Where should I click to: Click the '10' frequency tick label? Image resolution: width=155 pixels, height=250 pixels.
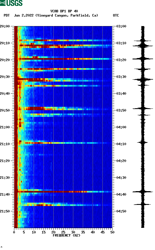(x=34, y=232)
